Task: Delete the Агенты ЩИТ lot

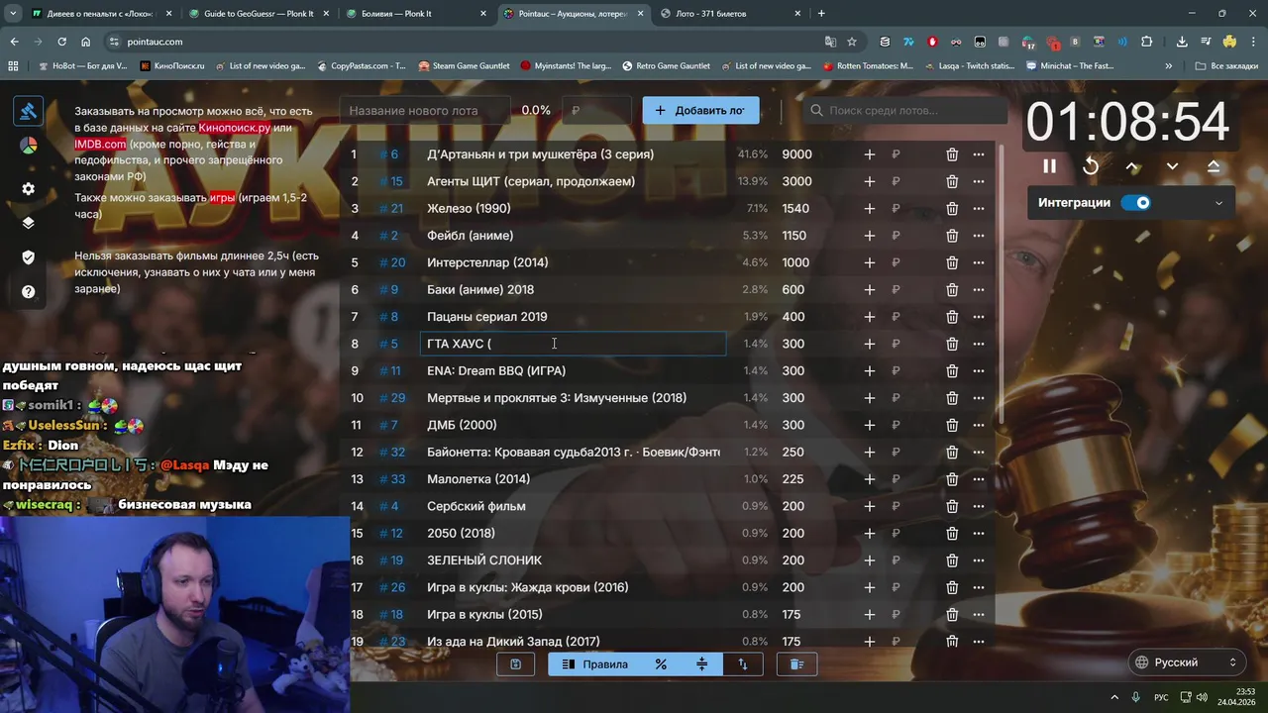Action: pos(952,181)
